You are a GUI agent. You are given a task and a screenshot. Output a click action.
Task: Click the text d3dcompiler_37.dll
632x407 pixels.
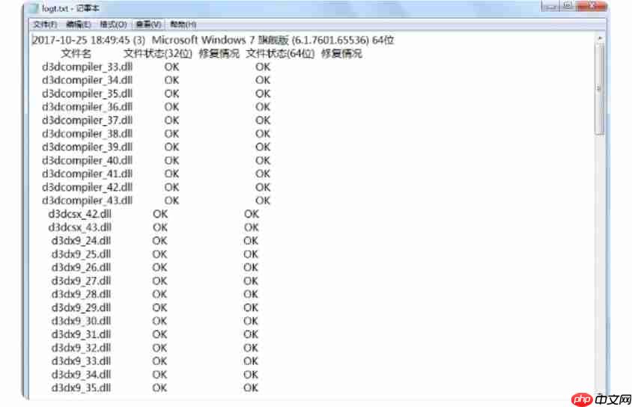pyautogui.click(x=87, y=120)
